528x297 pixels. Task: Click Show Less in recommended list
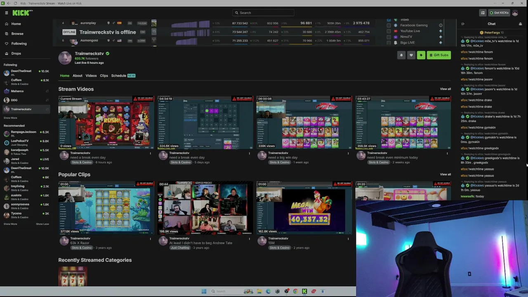42,224
